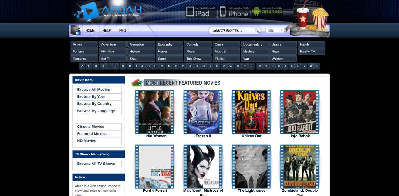This screenshot has width=399, height=196.
Task: Select the Reality-TV genre
Action: 312,52
